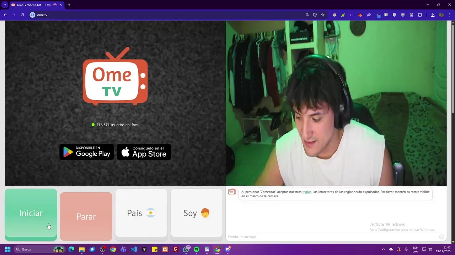
Task: Click the App Store download badge
Action: [144, 152]
